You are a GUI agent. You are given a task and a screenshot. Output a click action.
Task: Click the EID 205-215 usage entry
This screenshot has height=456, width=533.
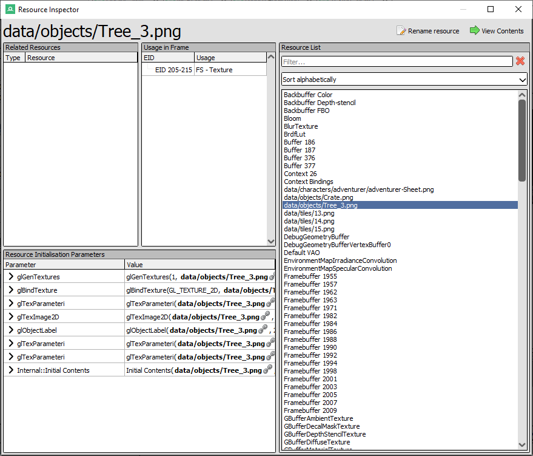tap(173, 70)
